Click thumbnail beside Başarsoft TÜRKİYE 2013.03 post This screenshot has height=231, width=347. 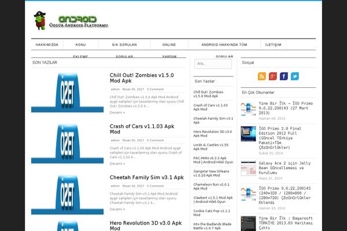pyautogui.click(x=248, y=223)
